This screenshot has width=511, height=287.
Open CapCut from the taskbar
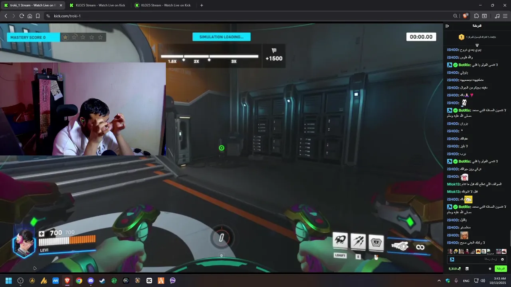(x=149, y=281)
